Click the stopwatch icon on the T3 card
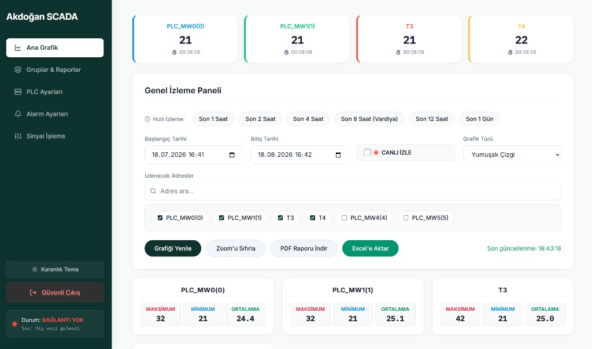Screen dimensions: 592x349 398,52
